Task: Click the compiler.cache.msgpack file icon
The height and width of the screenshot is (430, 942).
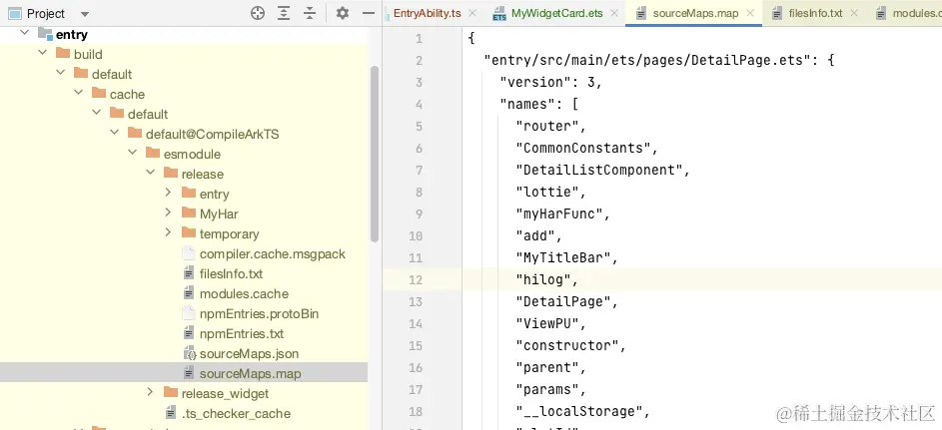Action: [x=189, y=253]
